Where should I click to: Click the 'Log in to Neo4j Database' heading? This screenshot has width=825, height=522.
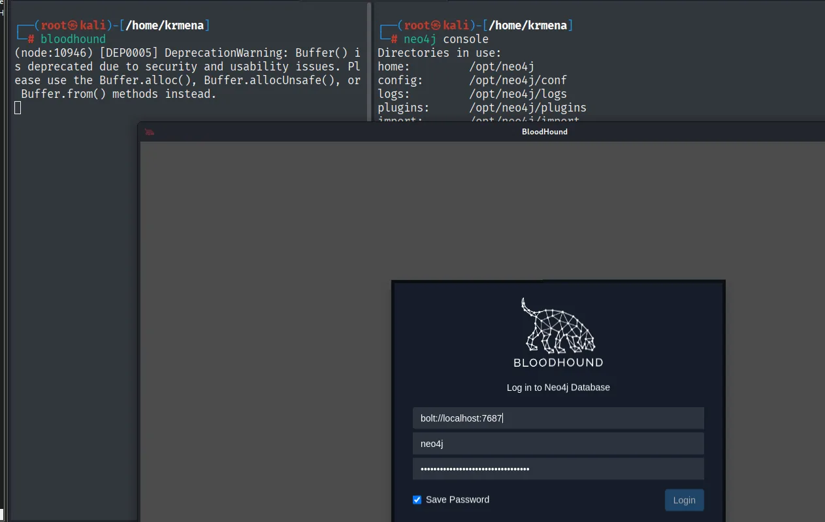558,388
